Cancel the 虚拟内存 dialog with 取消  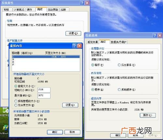coord(72,132)
